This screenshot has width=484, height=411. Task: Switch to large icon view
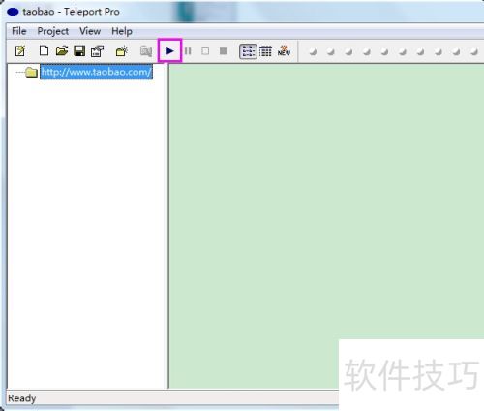click(x=248, y=51)
